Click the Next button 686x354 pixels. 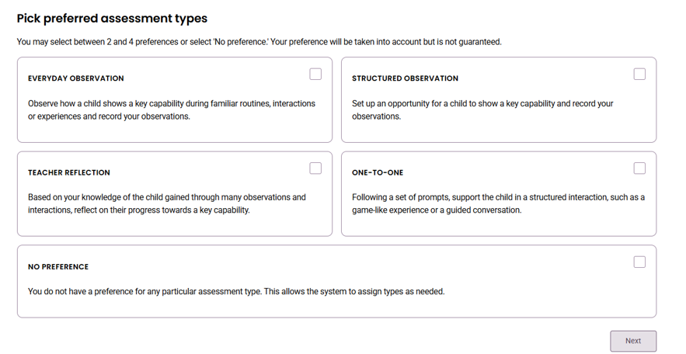coord(633,341)
